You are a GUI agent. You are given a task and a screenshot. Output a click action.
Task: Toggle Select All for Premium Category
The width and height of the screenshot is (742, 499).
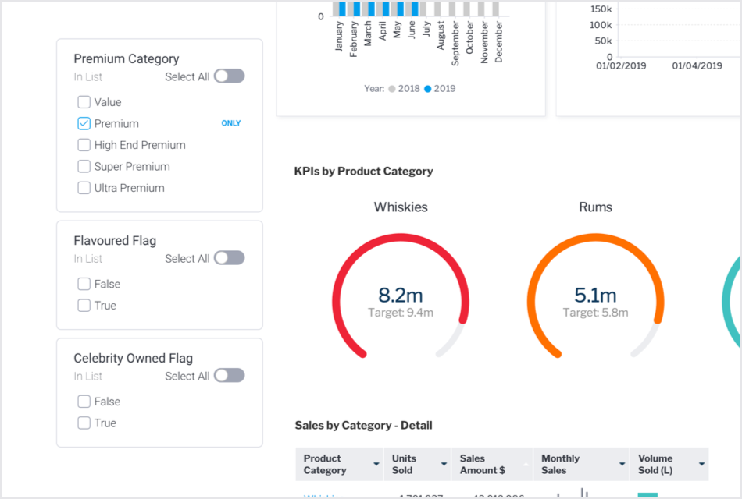[x=229, y=76]
